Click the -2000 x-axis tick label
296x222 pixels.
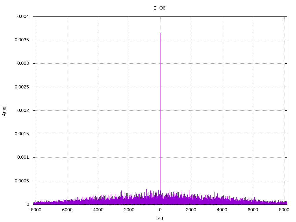(x=128, y=210)
